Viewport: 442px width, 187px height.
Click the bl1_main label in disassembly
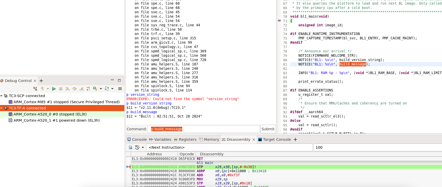(x=205, y=163)
